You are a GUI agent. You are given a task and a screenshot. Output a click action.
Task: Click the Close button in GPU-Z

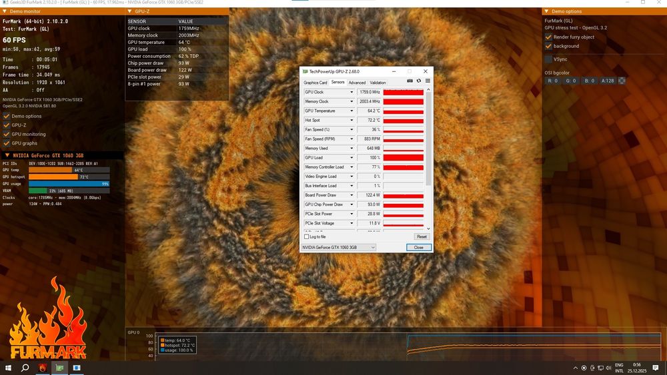(419, 247)
